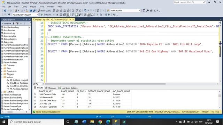Click the Execute button

pos(46,15)
